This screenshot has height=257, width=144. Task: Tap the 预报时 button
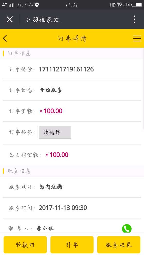(25, 245)
